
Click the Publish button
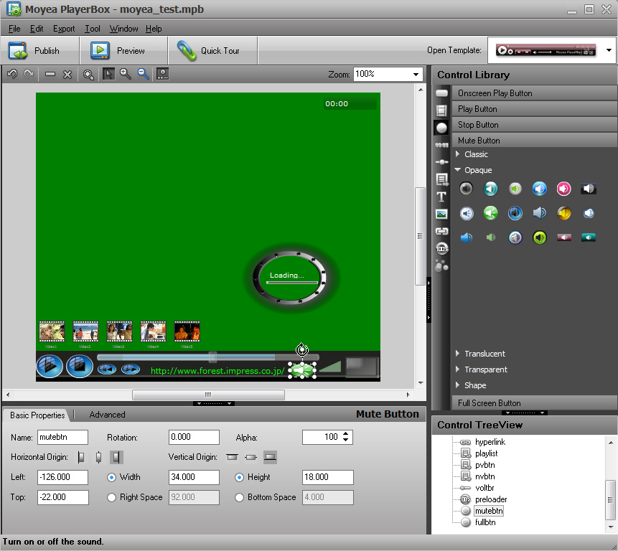click(x=39, y=50)
